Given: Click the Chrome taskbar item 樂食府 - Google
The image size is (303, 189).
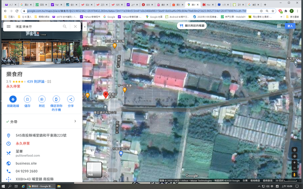Looking at the screenshot, I should (40, 186).
